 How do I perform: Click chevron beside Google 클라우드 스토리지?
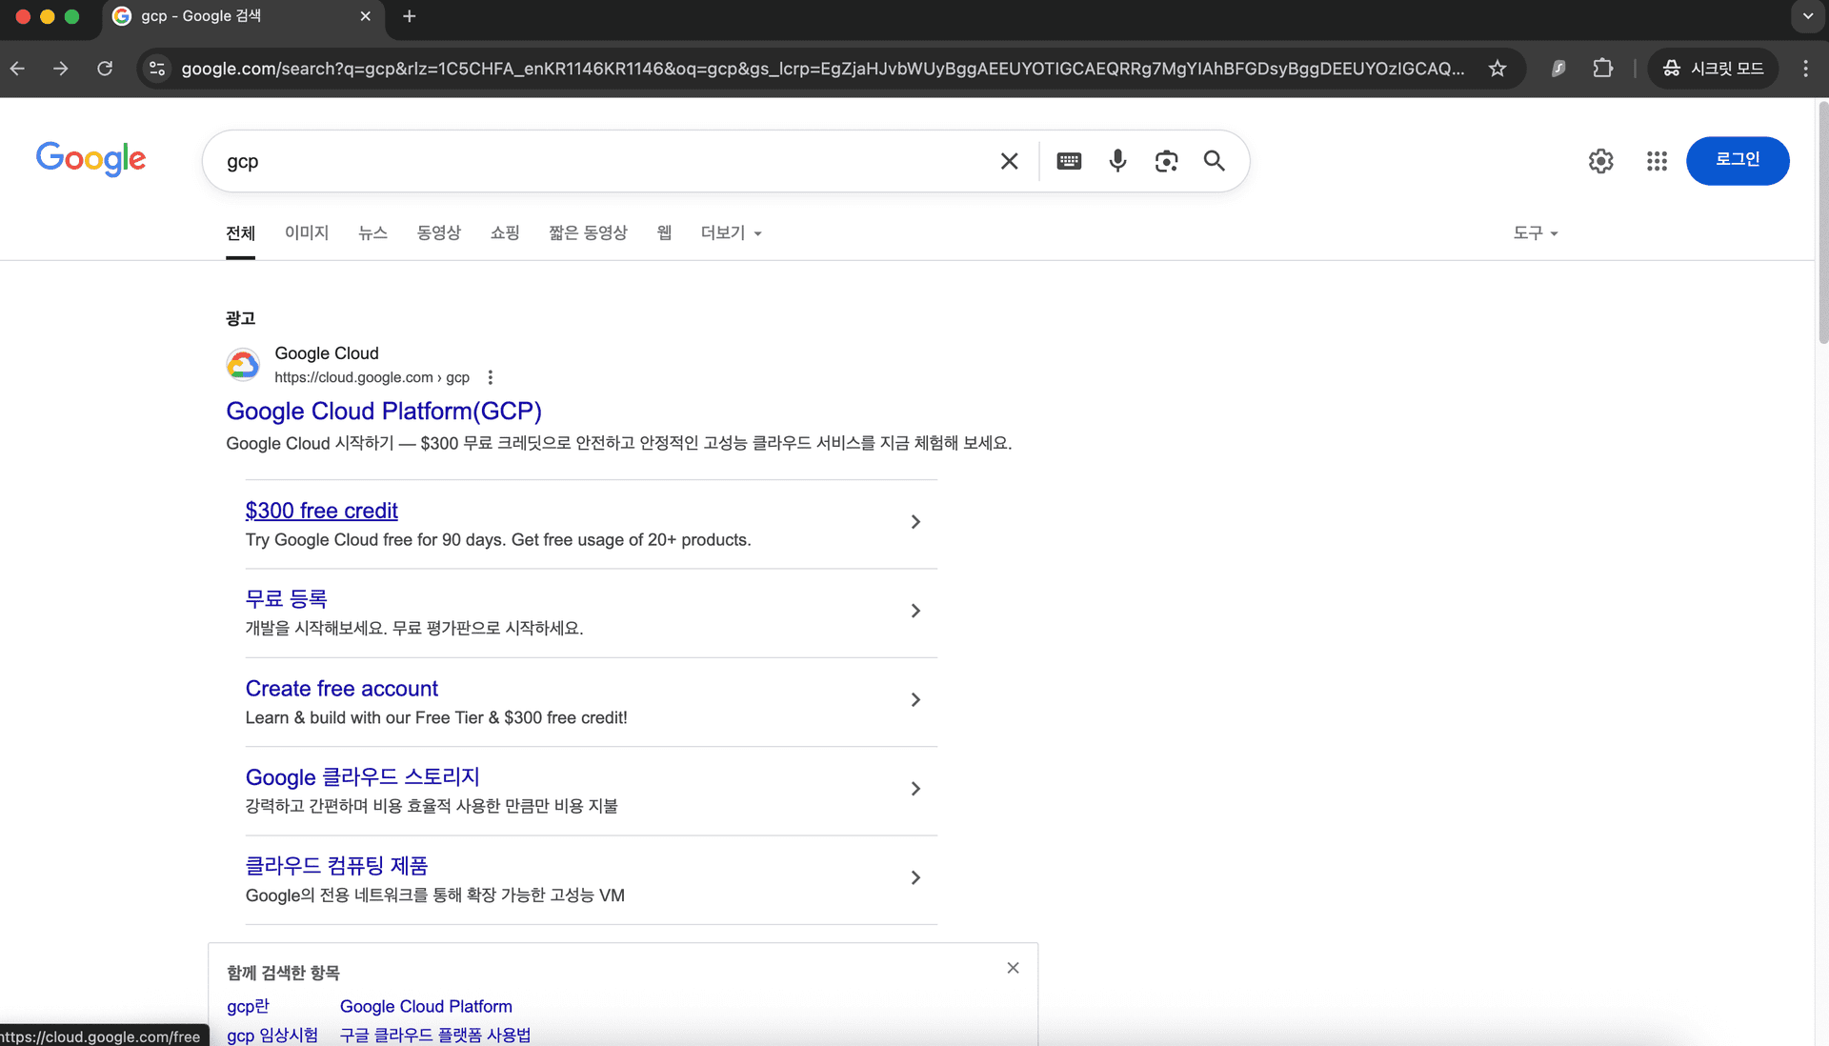[x=915, y=789]
